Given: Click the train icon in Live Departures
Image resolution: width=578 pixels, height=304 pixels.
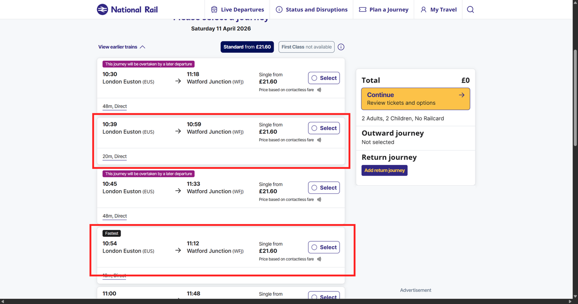Looking at the screenshot, I should pyautogui.click(x=214, y=9).
